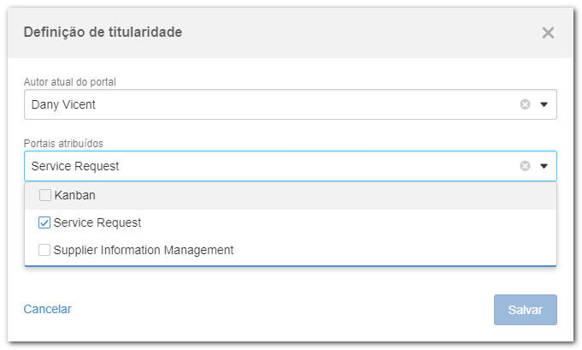Check the Supplier Information Management box
Image resolution: width=582 pixels, height=350 pixels.
point(44,250)
